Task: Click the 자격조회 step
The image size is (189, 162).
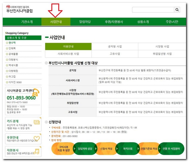Action: [128, 148]
